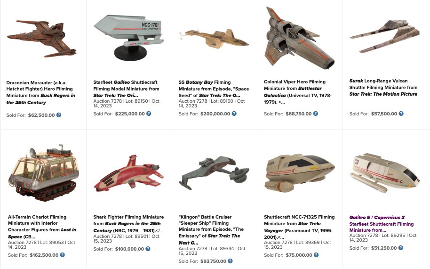The width and height of the screenshot is (430, 269).
Task: Click help icon beside $57,500.00 price
Action: click(401, 114)
